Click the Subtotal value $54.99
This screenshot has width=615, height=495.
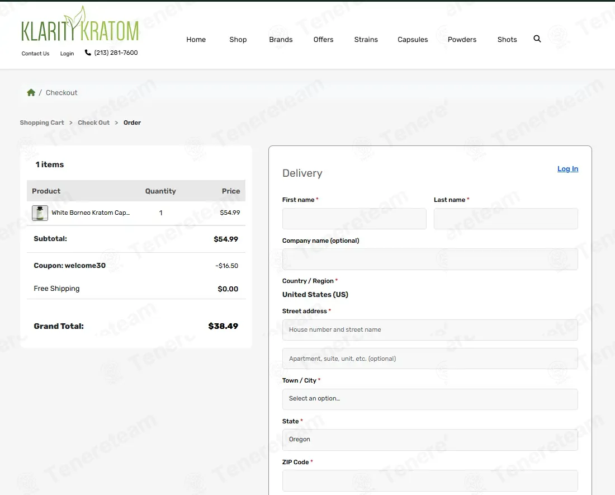226,239
